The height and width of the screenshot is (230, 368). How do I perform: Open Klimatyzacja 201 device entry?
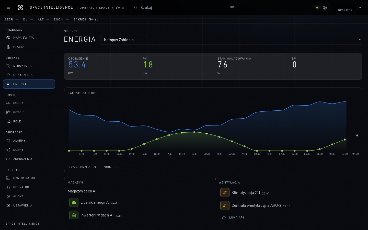[x=289, y=193]
